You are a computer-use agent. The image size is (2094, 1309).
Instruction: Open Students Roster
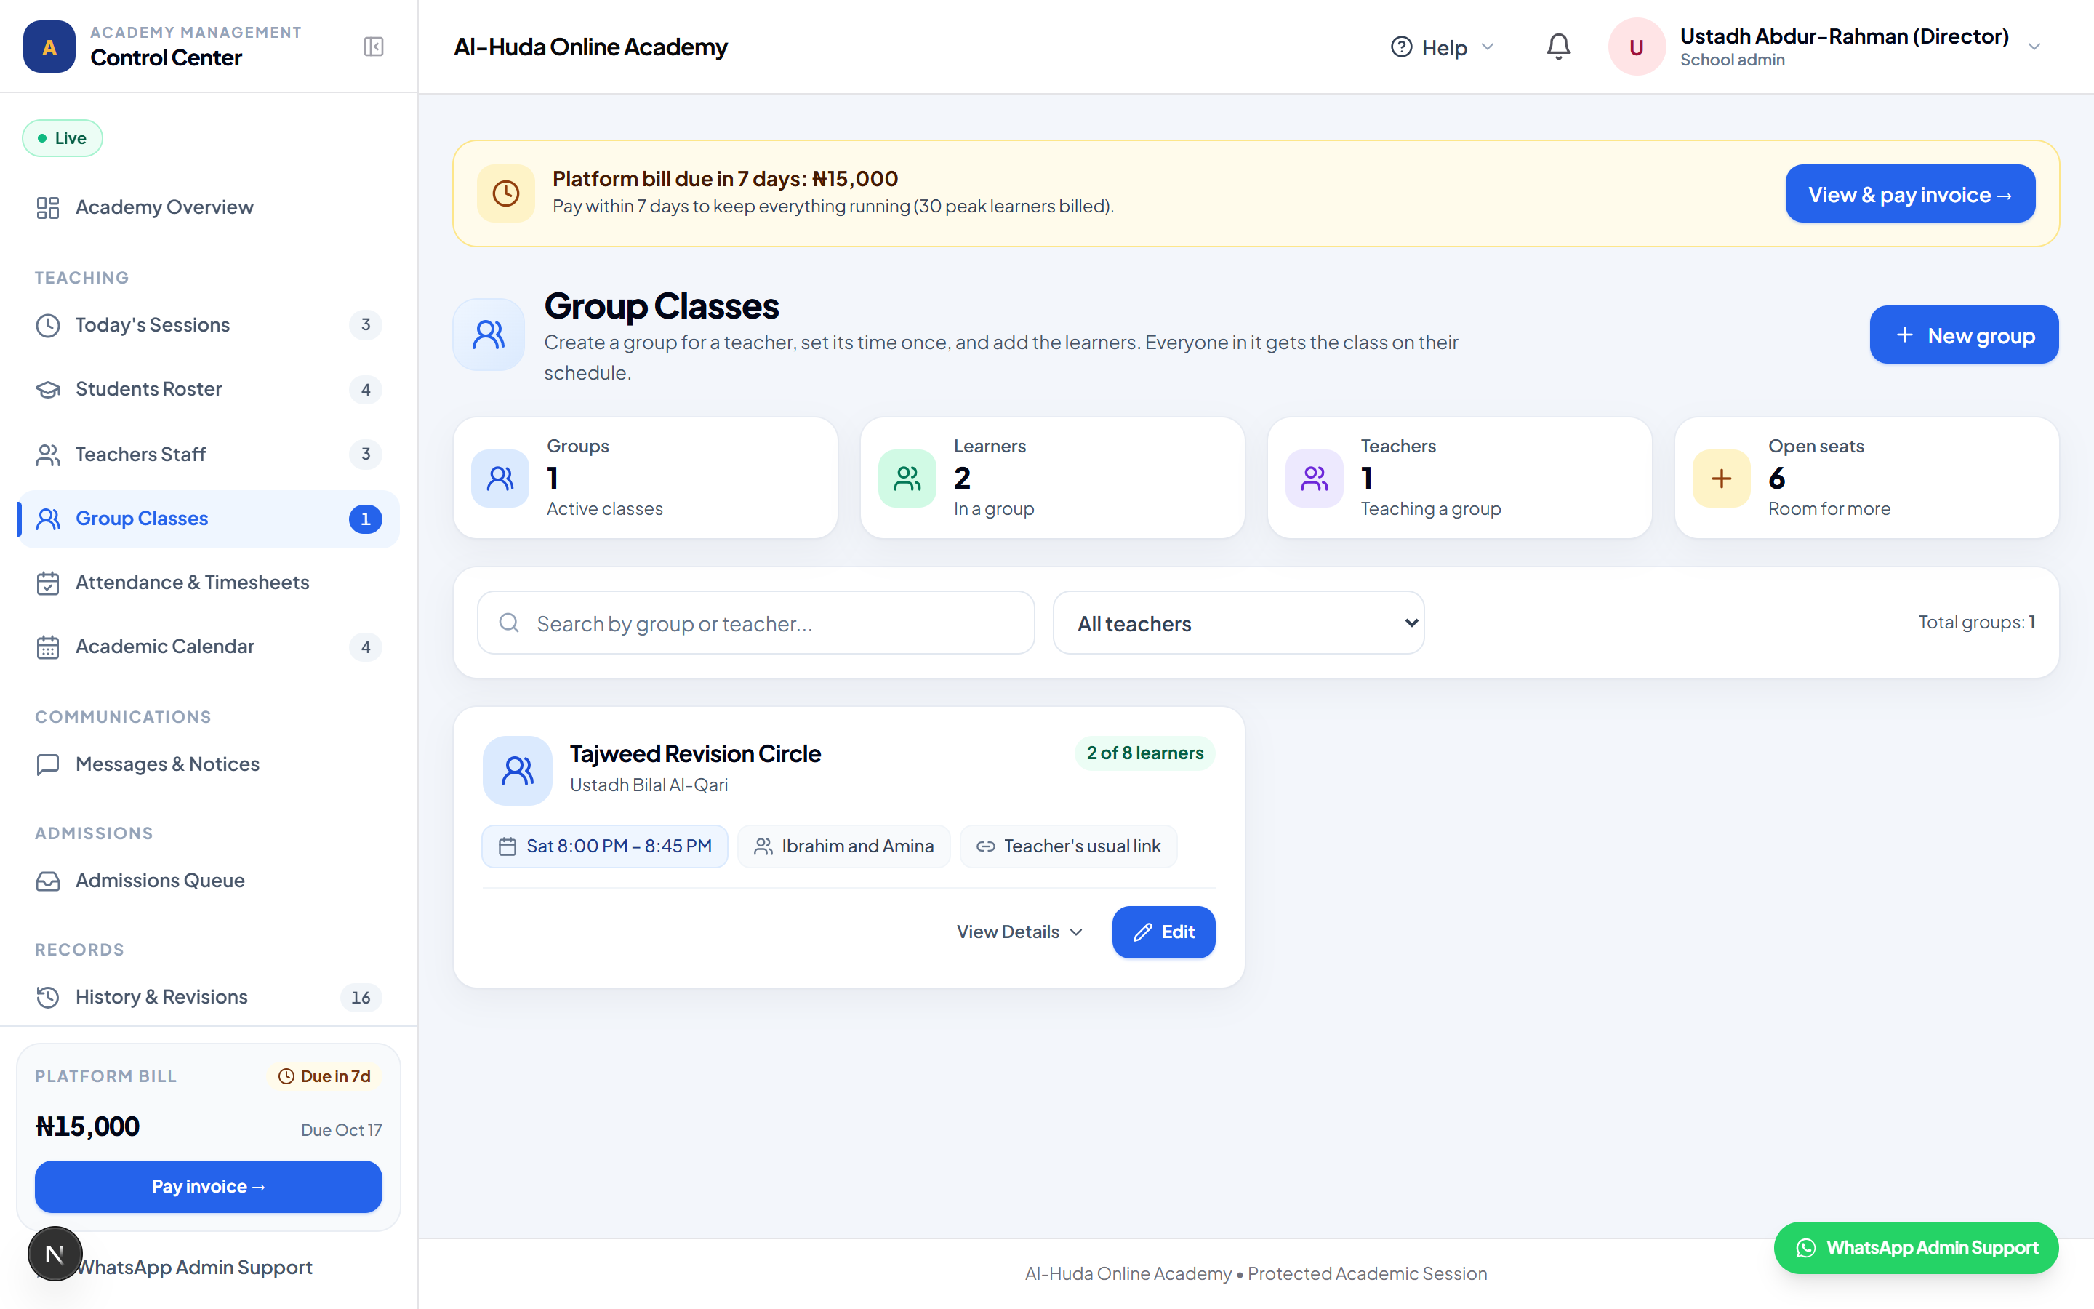[209, 390]
